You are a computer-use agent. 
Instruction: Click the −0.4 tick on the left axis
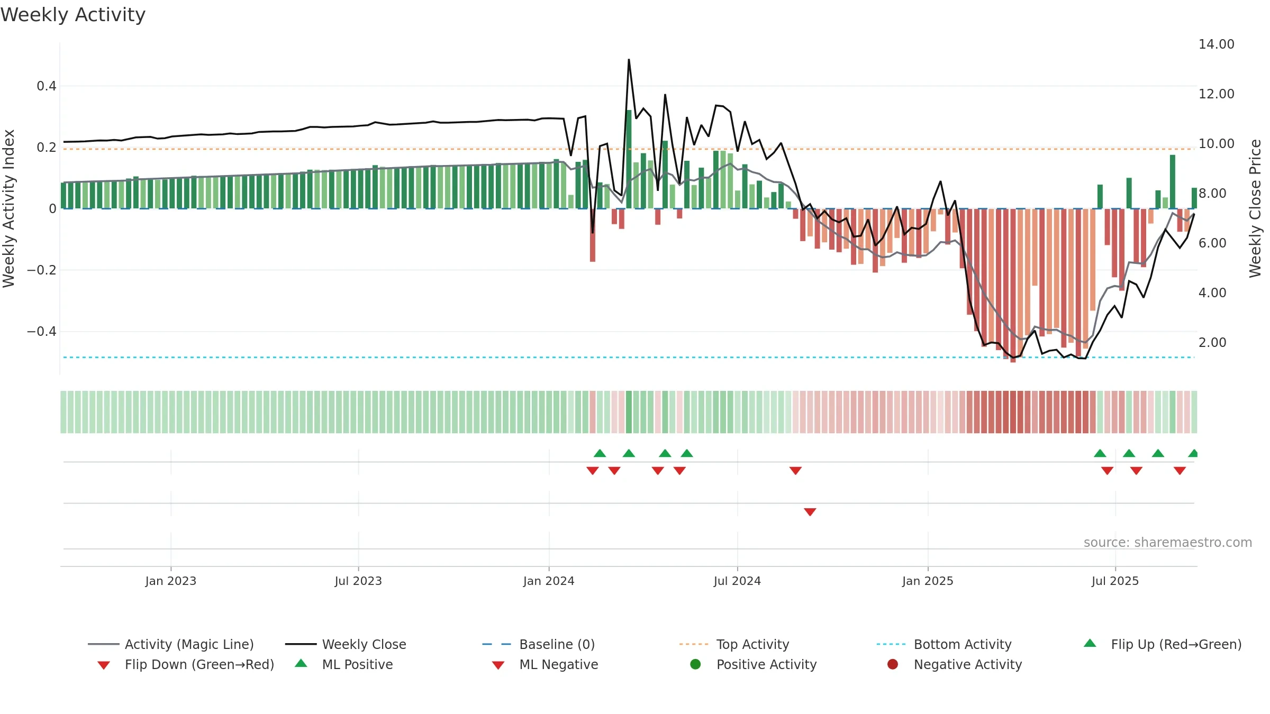click(x=42, y=331)
